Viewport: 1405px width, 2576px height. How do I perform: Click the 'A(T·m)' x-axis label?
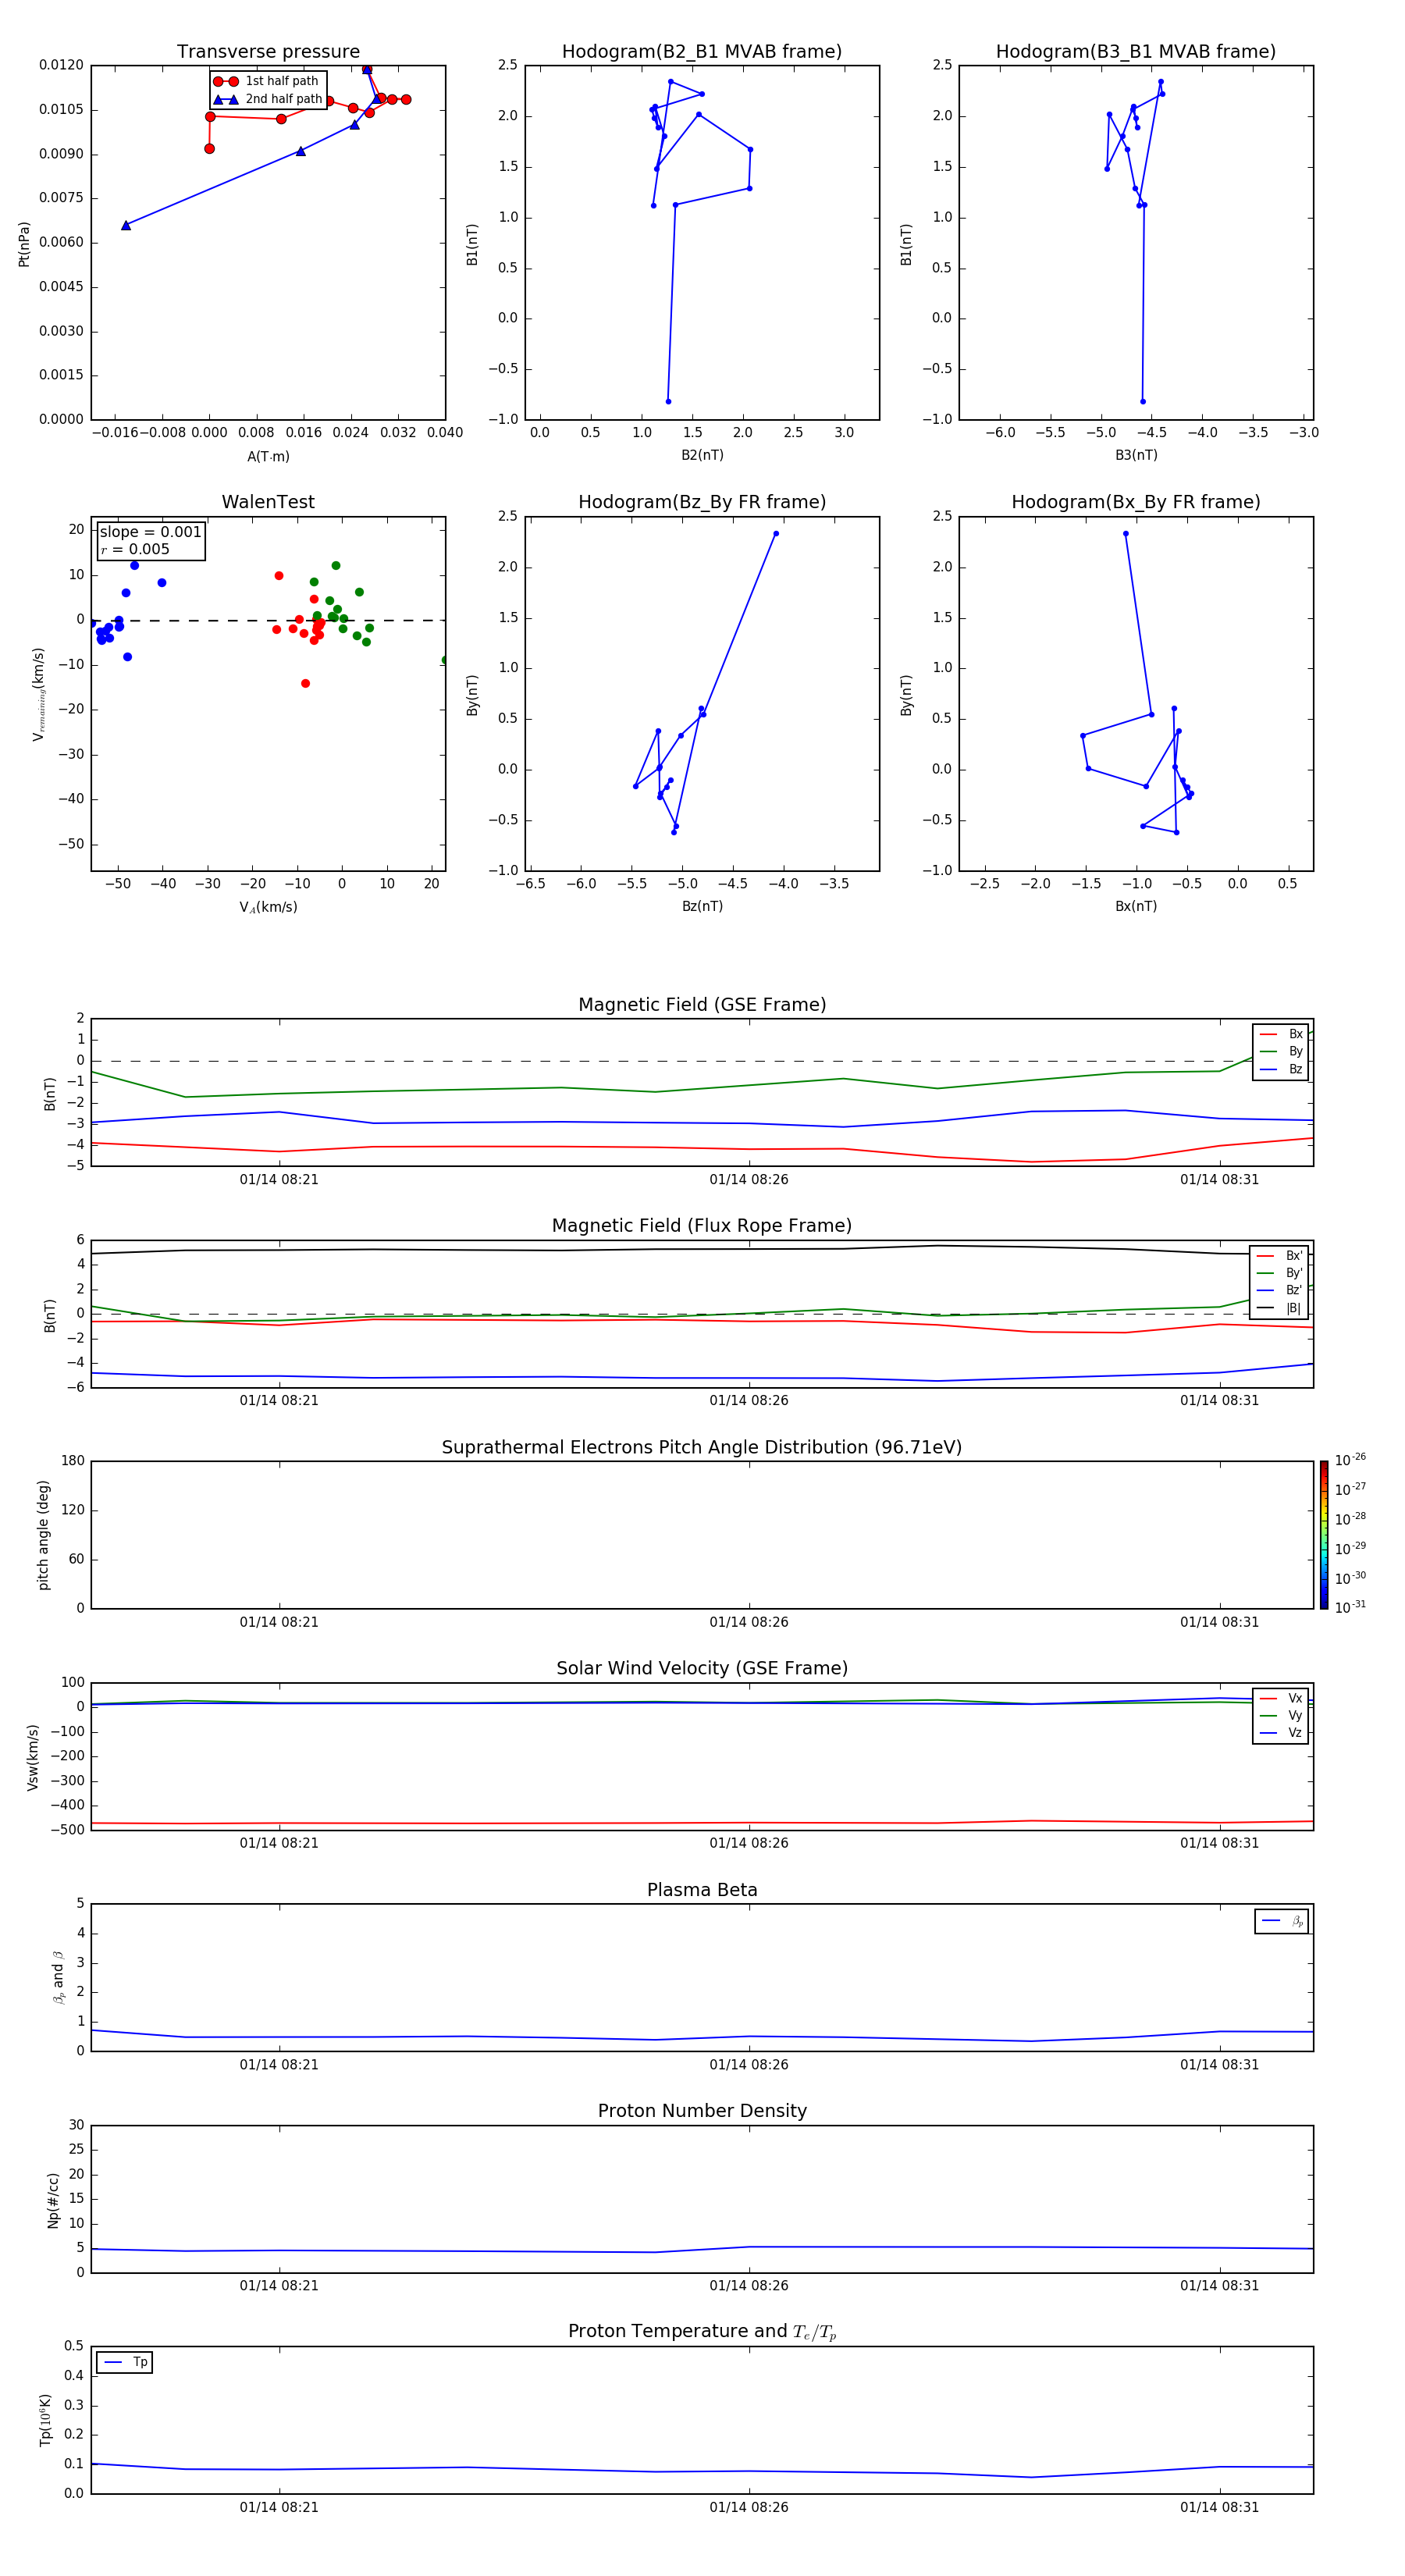(x=268, y=457)
